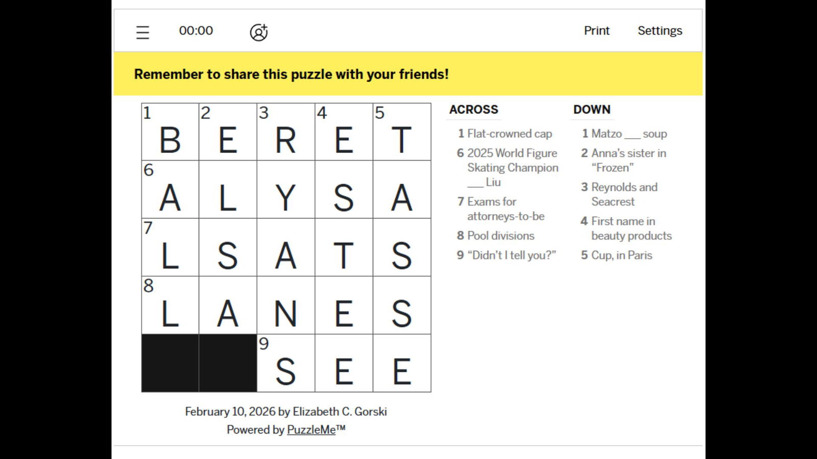817x459 pixels.
Task: Select the grid cell numbered 9 containing S
Action: 285,363
